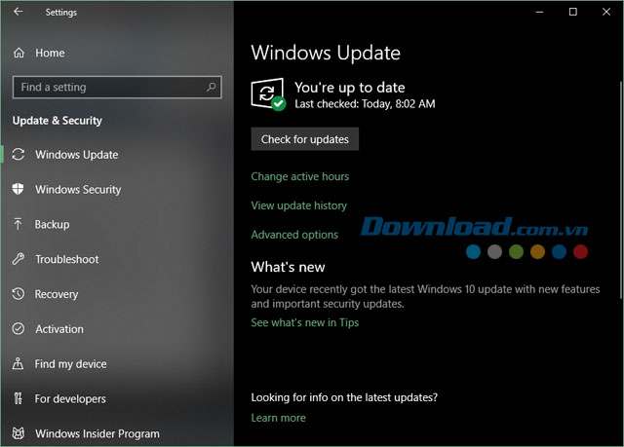Click the Windows Update sync arrows icon

pos(19,154)
